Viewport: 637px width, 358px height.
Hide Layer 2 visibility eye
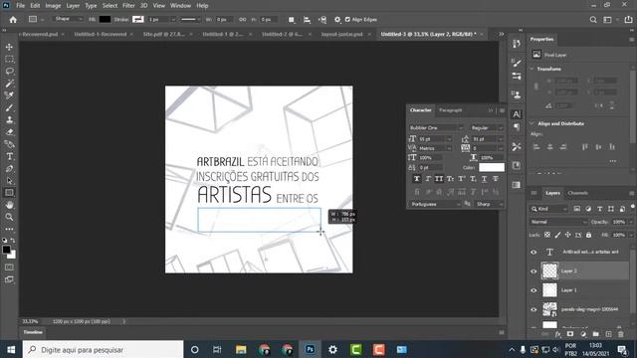point(533,271)
